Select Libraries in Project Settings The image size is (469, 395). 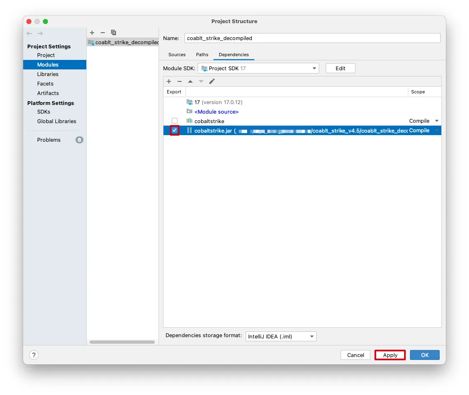48,74
